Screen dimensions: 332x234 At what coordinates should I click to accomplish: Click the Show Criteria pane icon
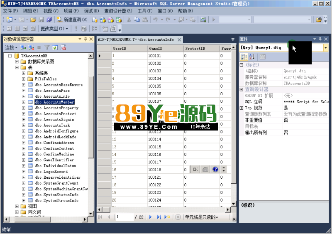17,28
